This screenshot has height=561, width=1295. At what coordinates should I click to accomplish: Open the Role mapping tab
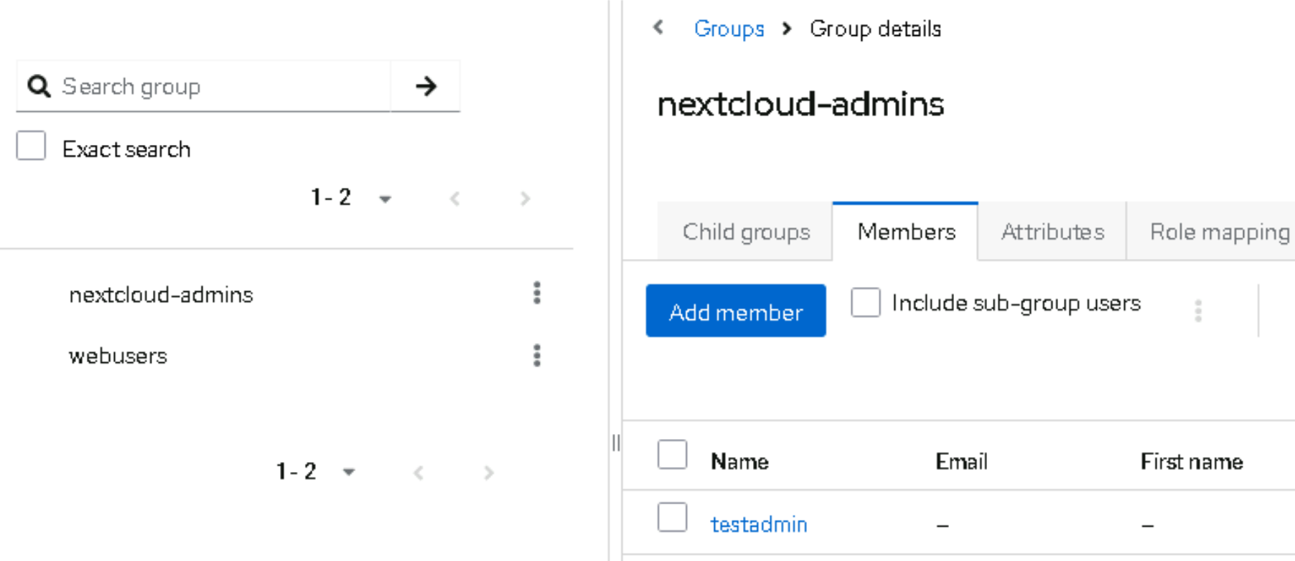[x=1219, y=232]
